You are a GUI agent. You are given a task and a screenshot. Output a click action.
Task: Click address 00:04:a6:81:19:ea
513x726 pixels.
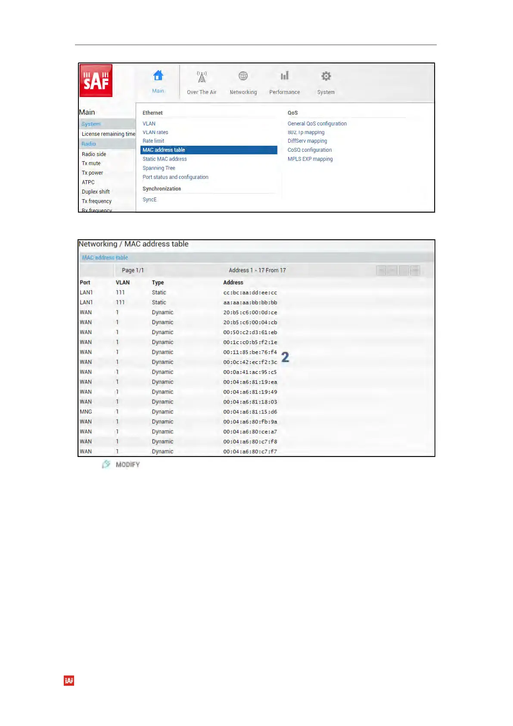(x=250, y=382)
